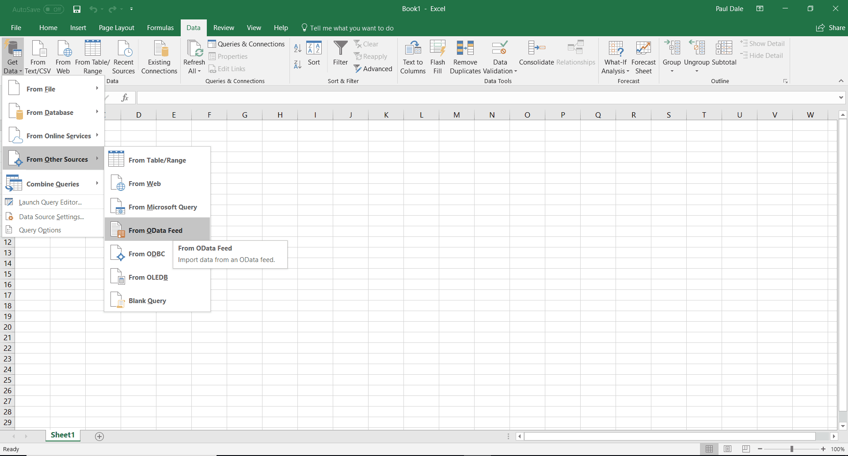The image size is (848, 456).
Task: Expand the From Database submenu
Action: tap(53, 112)
